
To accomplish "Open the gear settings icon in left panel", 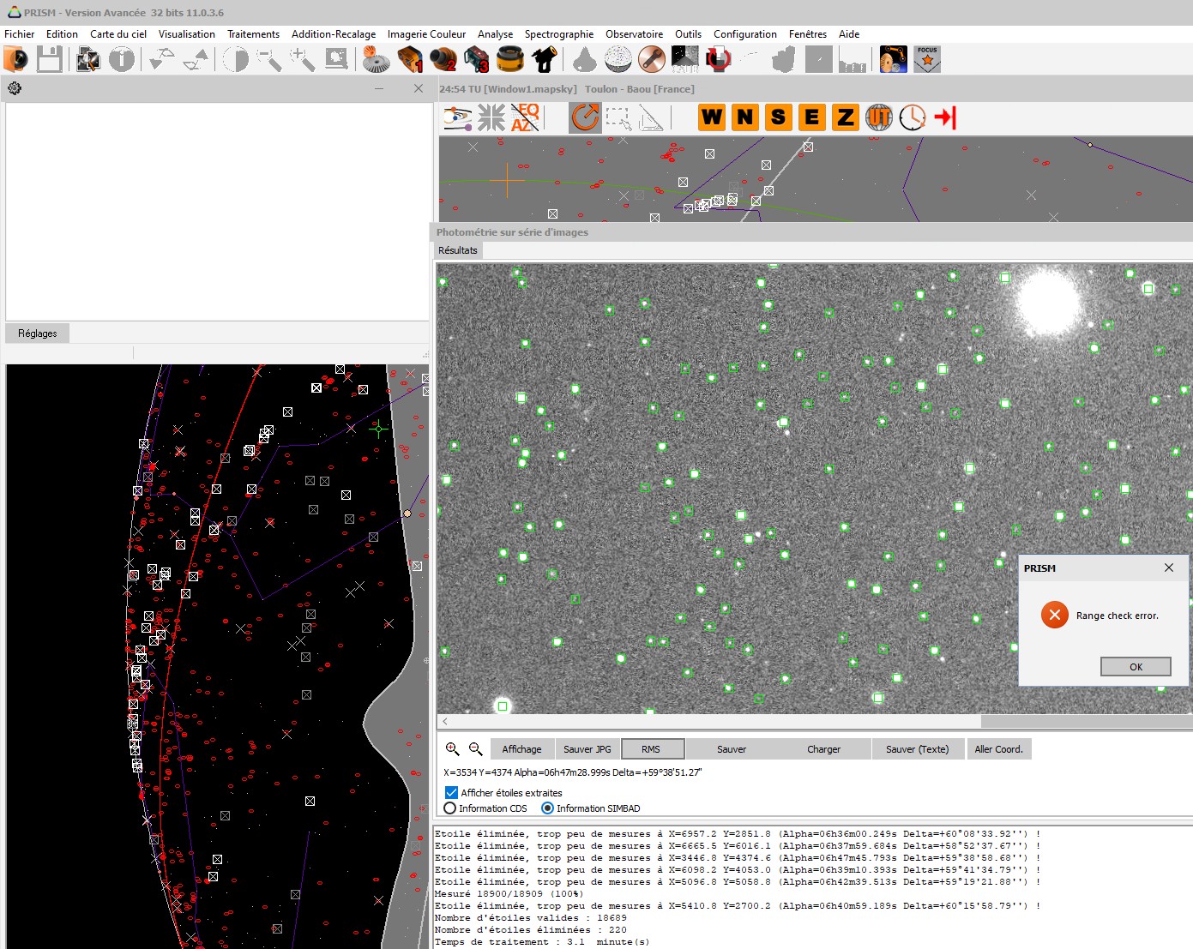I will point(15,88).
